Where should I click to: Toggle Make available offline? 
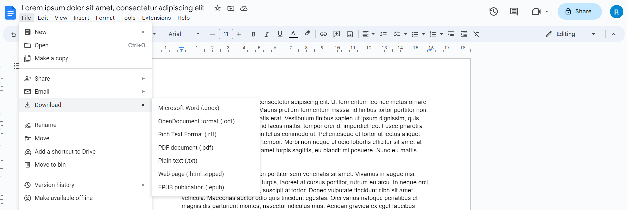(x=85, y=198)
